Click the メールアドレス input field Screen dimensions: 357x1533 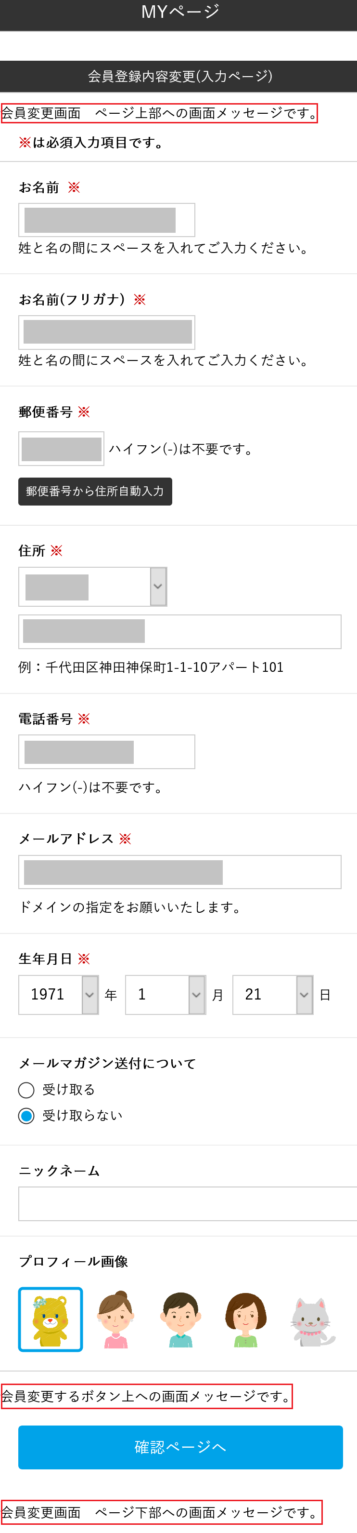pos(179,872)
